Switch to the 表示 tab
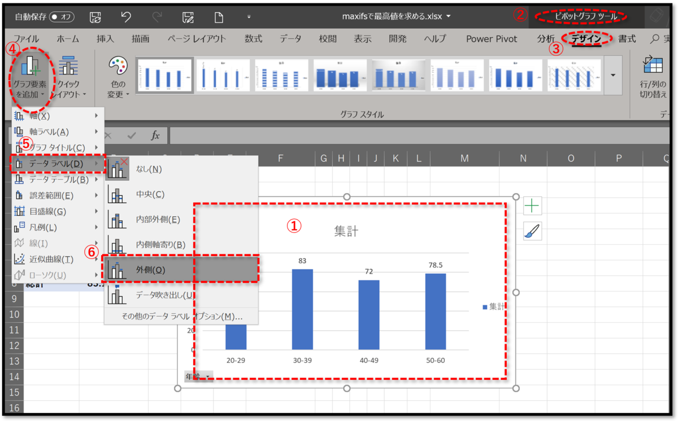The image size is (678, 421). [363, 39]
